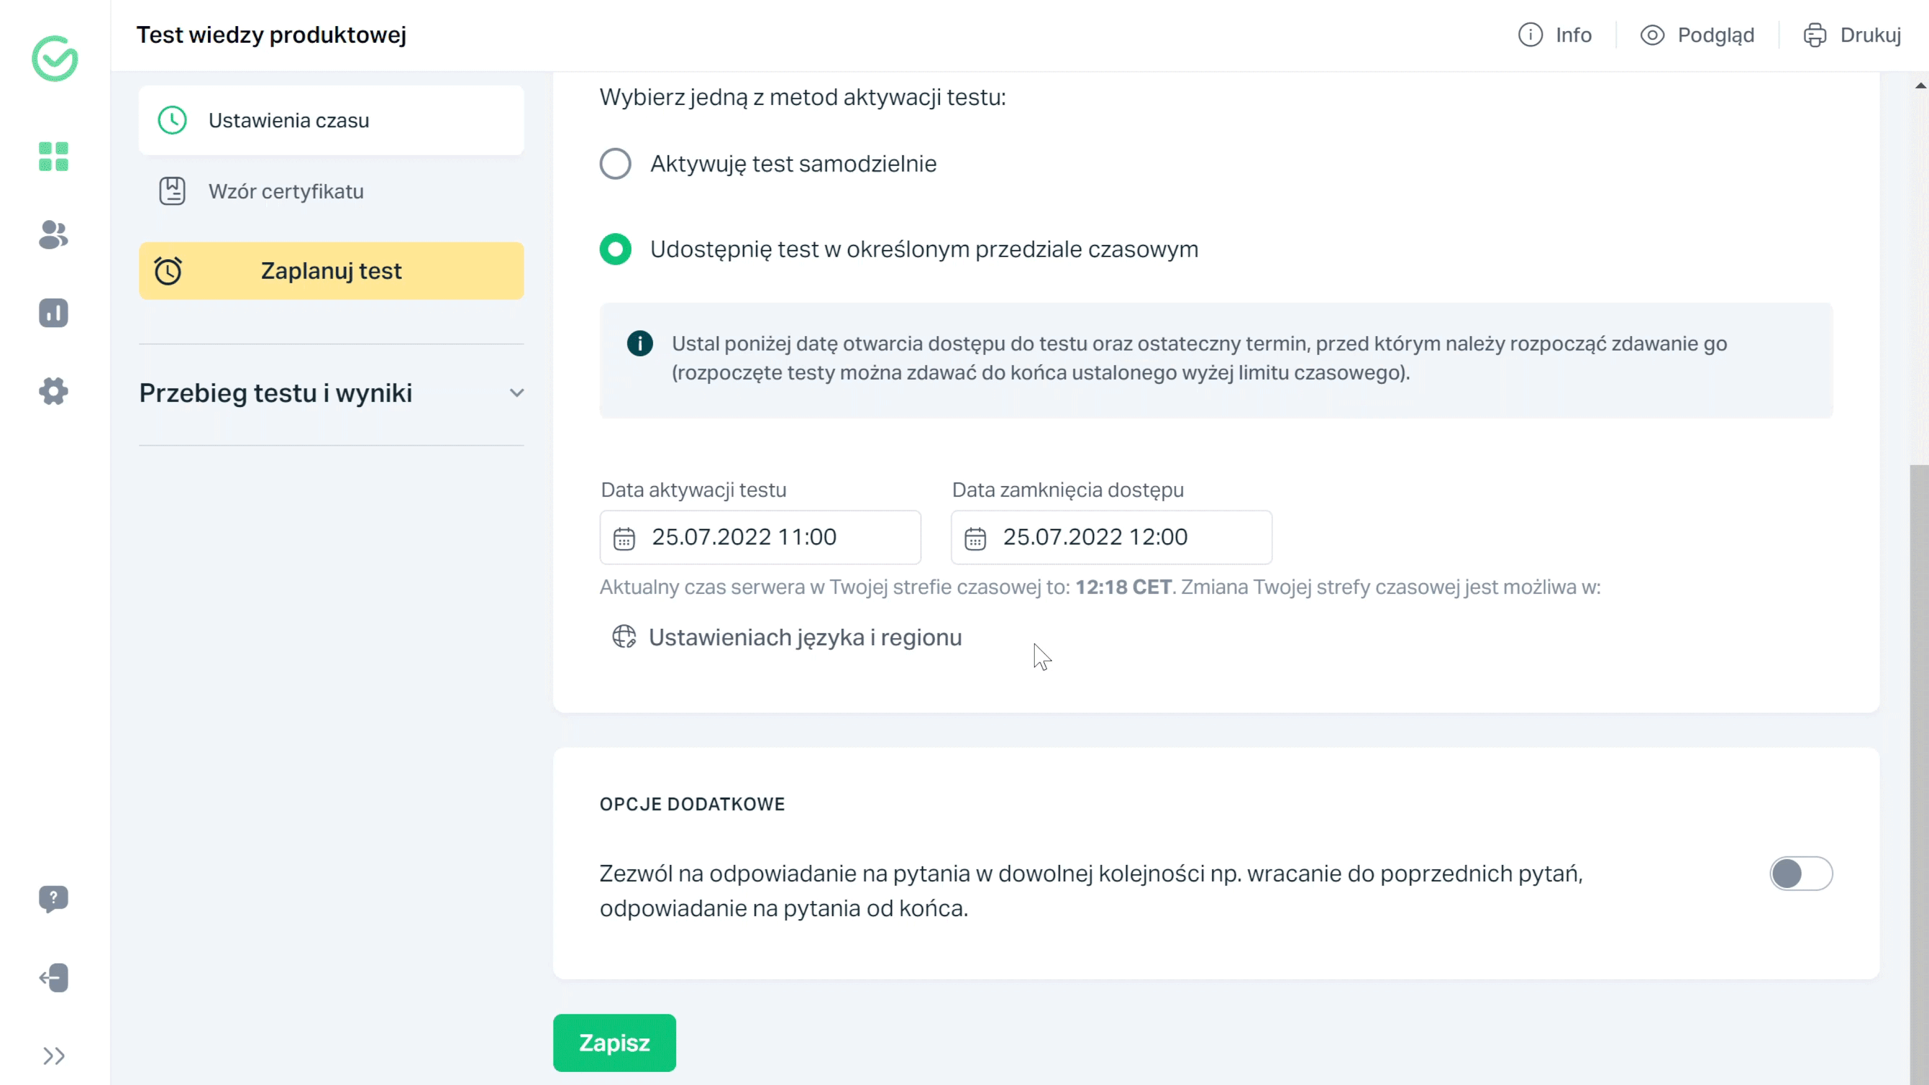Select 'Aktywuję test samodzielnie' radio button
1929x1085 pixels.
coord(615,163)
